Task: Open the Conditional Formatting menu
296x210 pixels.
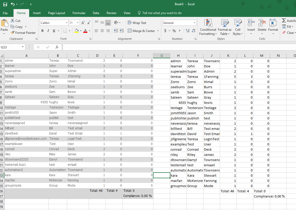Action: (x=208, y=27)
